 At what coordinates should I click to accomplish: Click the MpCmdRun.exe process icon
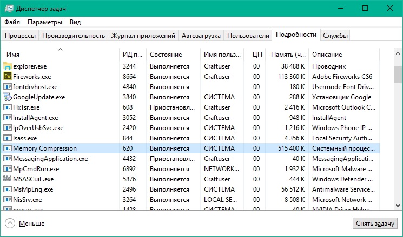[x=8, y=169]
